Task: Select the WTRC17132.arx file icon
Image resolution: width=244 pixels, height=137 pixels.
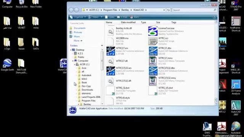Action: click(111, 71)
